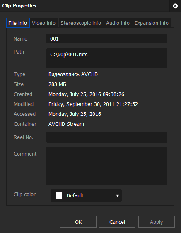Viewport: 181px width, 233px height.
Task: Open the Clip color dropdown
Action: tap(86, 195)
